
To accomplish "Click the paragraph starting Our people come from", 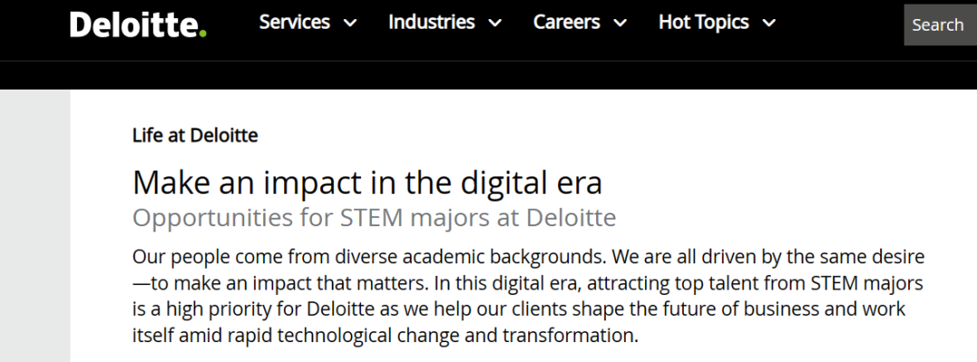I will point(528,296).
